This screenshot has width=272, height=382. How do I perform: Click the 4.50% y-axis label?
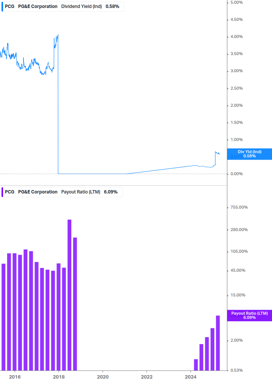click(236, 19)
